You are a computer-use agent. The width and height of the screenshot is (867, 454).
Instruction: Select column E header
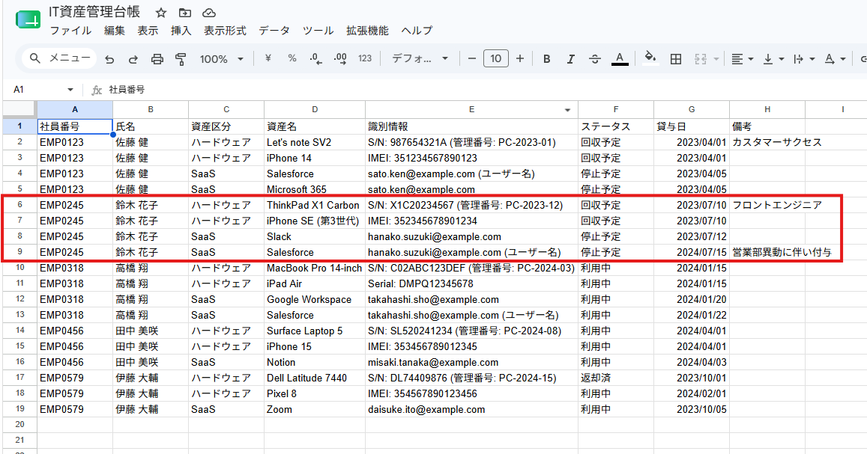point(471,109)
